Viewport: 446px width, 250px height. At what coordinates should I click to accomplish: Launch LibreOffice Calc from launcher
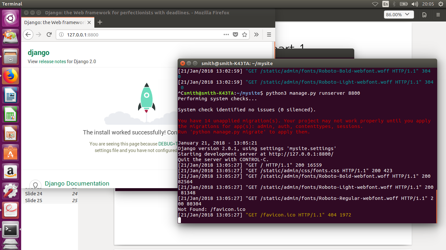click(11, 115)
